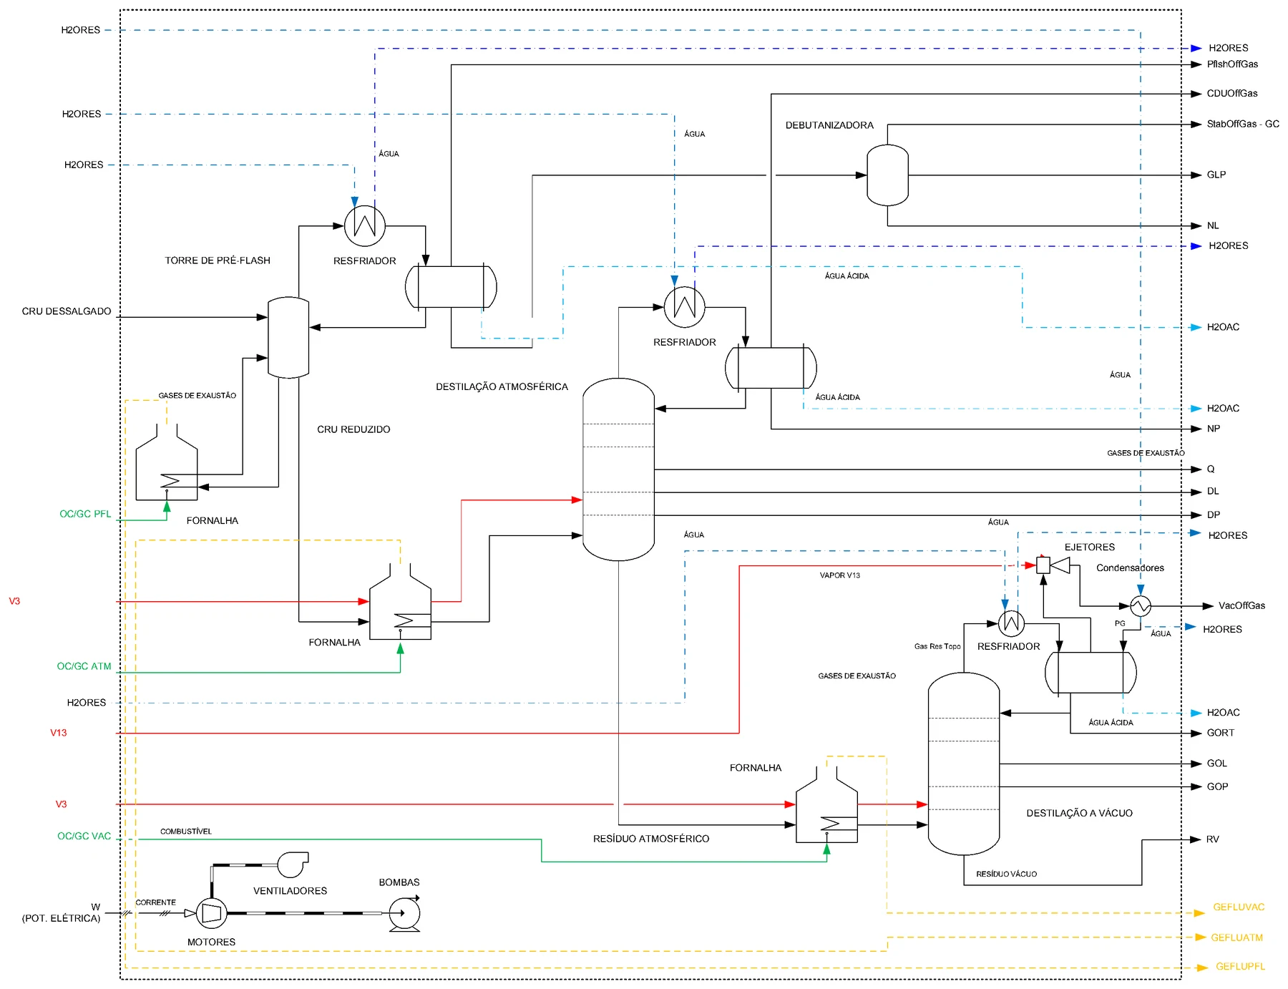
Task: Select the atmospheric overhead cooler circle
Action: [x=685, y=307]
